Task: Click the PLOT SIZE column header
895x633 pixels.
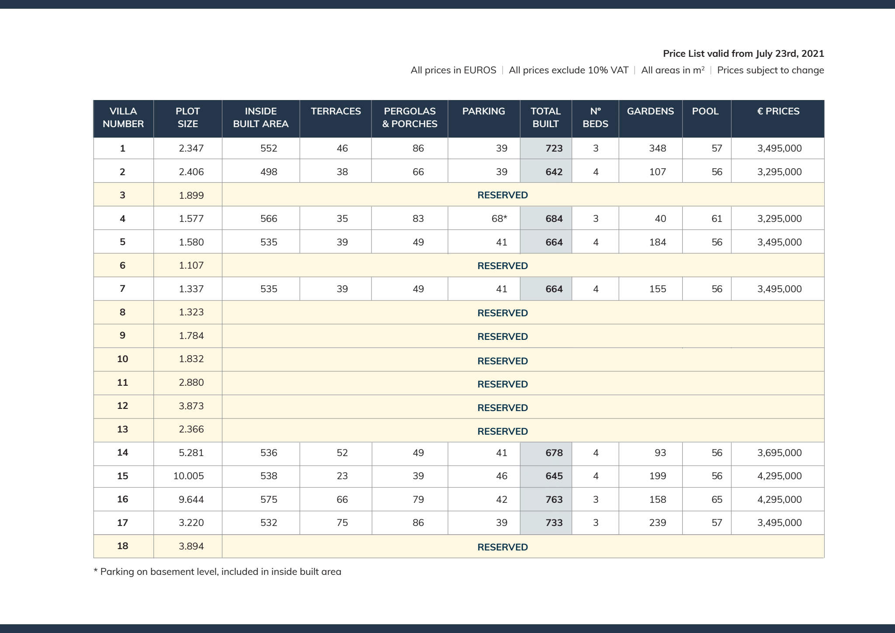Action: coord(187,118)
